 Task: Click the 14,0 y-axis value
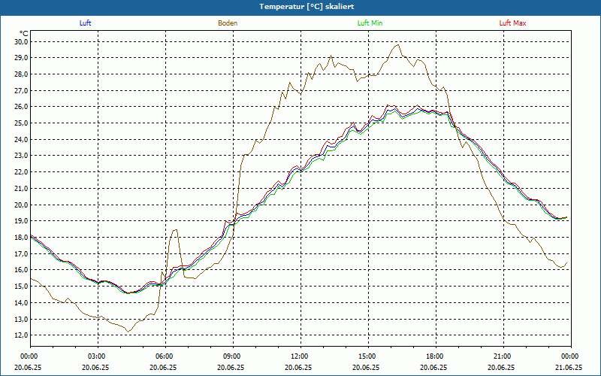pyautogui.click(x=21, y=303)
